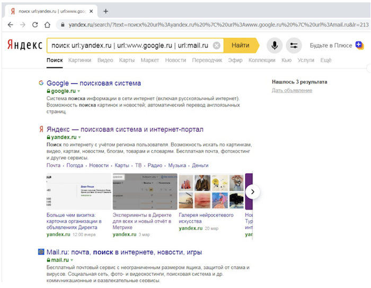
Task: Click the Mail.ru favicon beside third result
Action: (x=41, y=252)
